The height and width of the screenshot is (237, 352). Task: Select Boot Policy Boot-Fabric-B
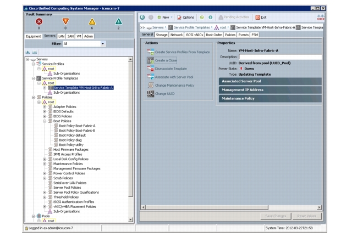click(x=77, y=131)
